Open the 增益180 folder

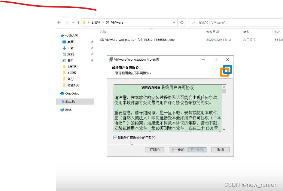pos(73,85)
